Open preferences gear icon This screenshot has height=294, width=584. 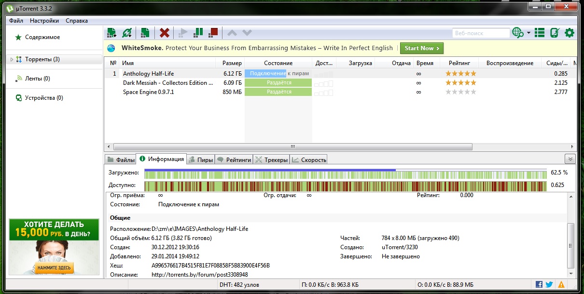(x=570, y=33)
